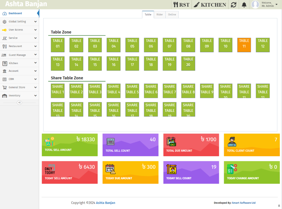The width and height of the screenshot is (282, 209).
Task: Click the Total Client Count client icon
Action: tap(232, 142)
